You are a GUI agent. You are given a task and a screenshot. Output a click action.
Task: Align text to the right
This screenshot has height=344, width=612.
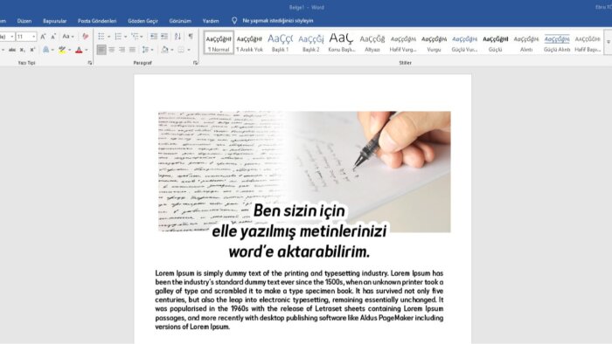coord(122,50)
